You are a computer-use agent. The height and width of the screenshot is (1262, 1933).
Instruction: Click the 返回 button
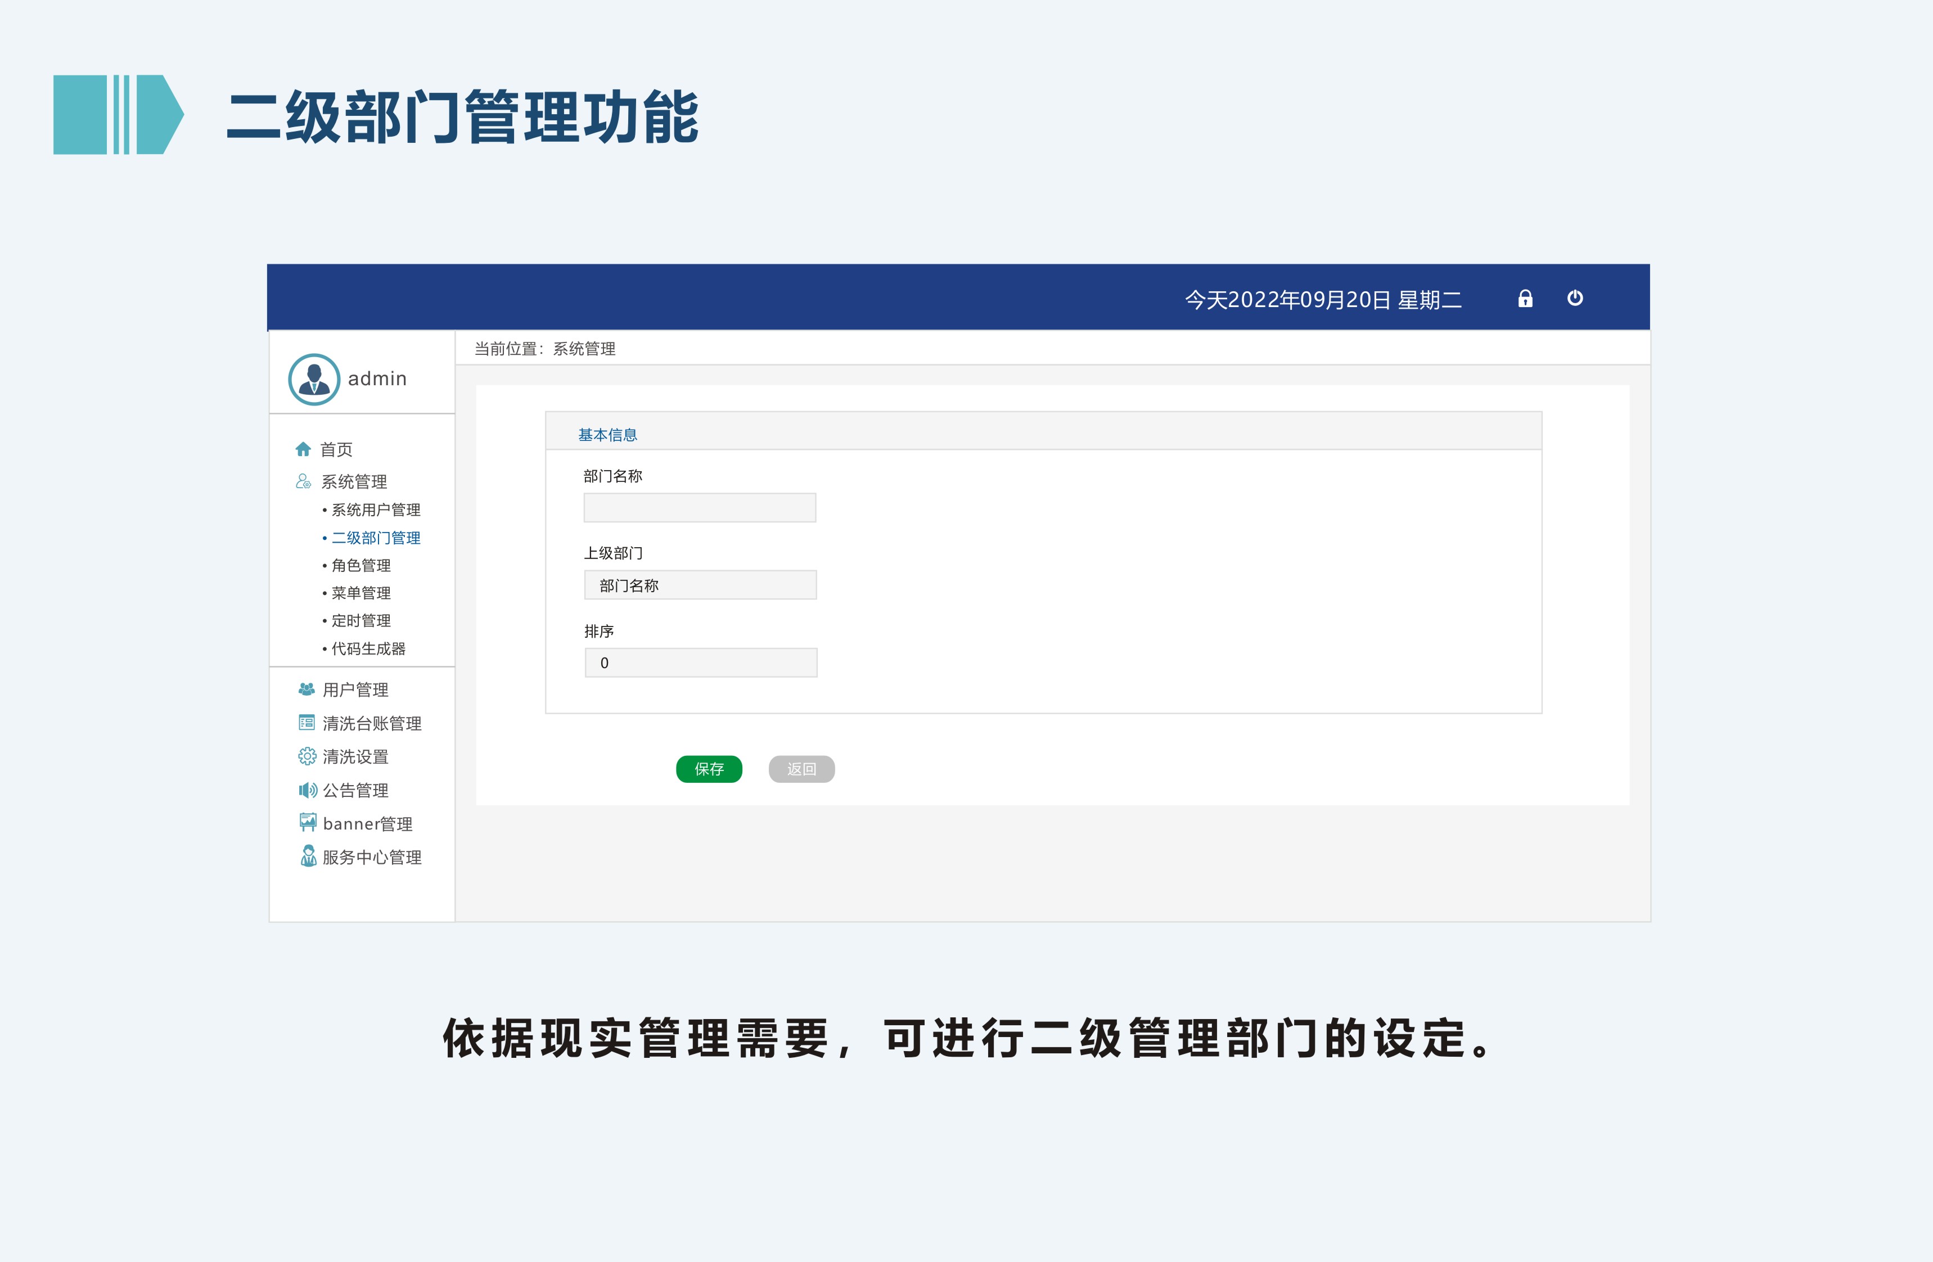point(801,769)
